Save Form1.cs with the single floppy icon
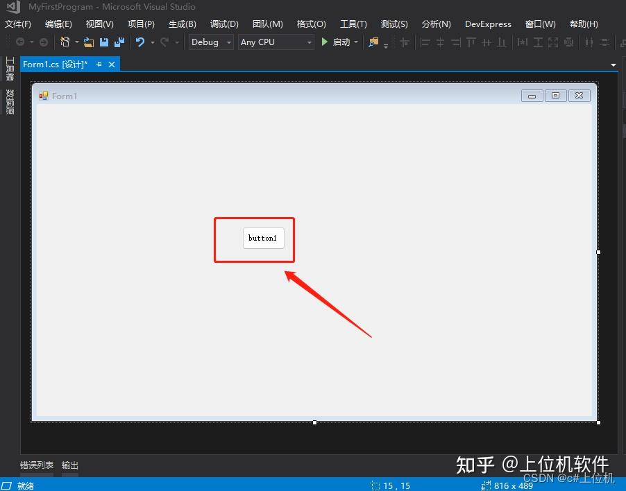626x491 pixels. [x=104, y=42]
